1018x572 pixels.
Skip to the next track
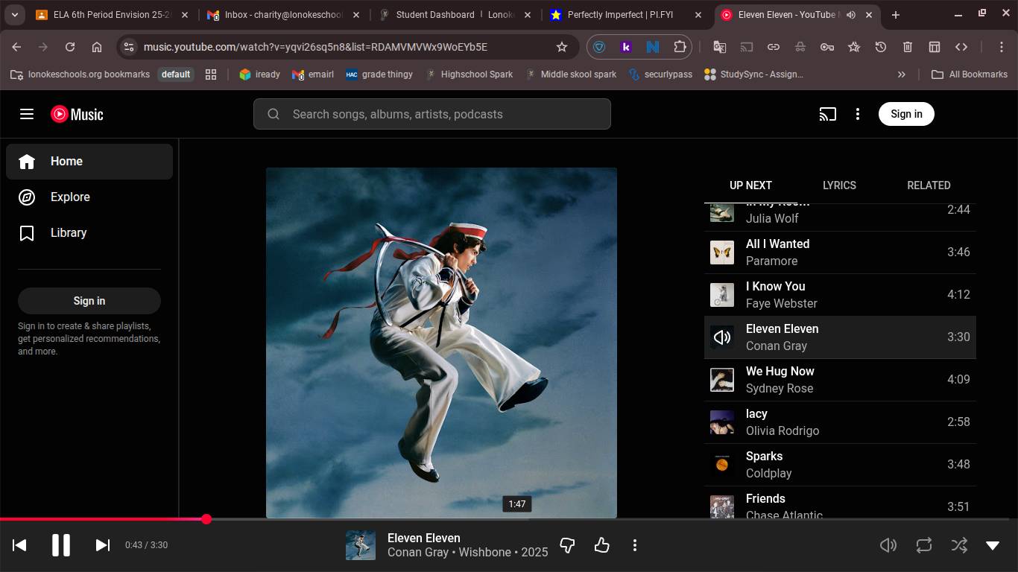click(x=103, y=545)
